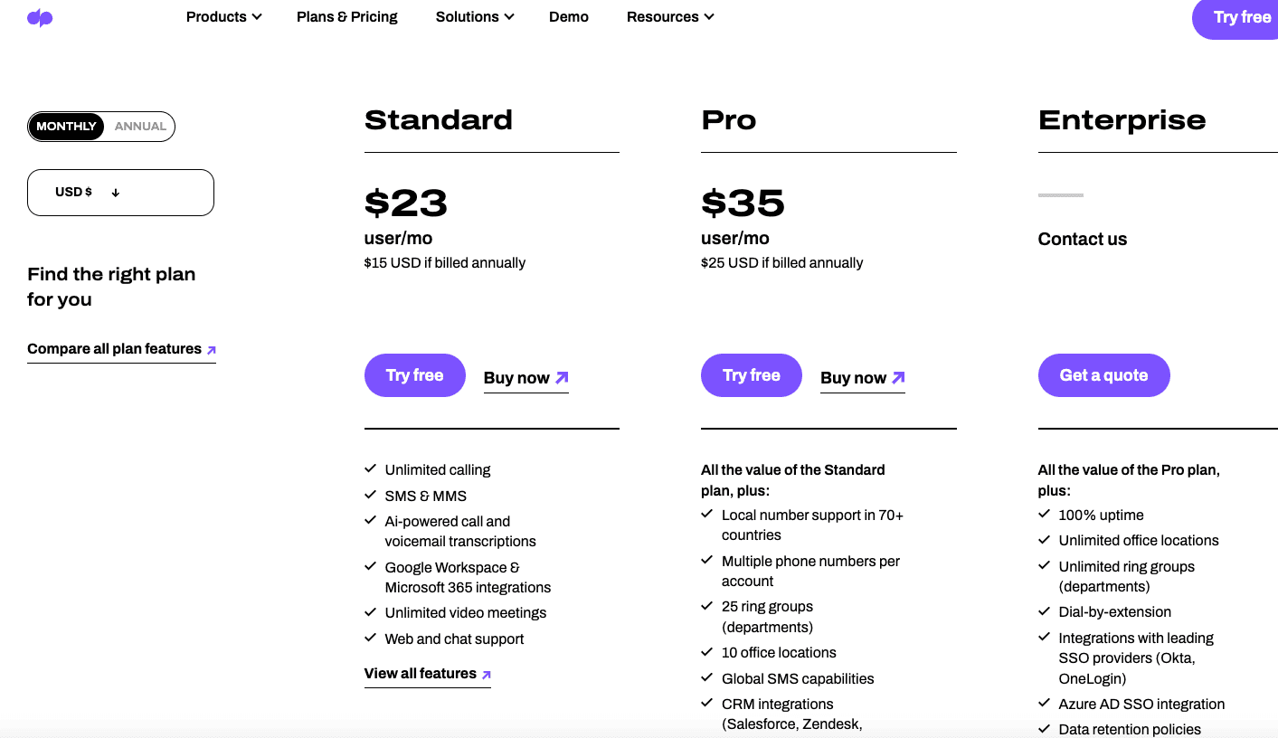Click arrow icon beside View all features
This screenshot has height=738, width=1278.
[x=487, y=675]
